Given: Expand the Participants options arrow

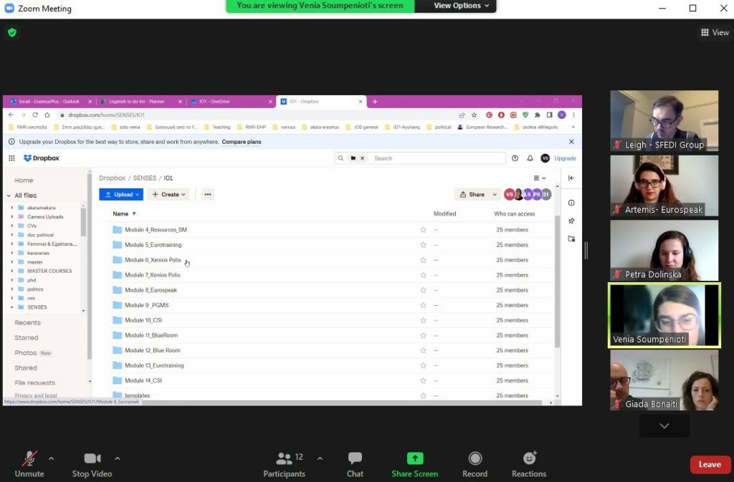Looking at the screenshot, I should coord(320,458).
